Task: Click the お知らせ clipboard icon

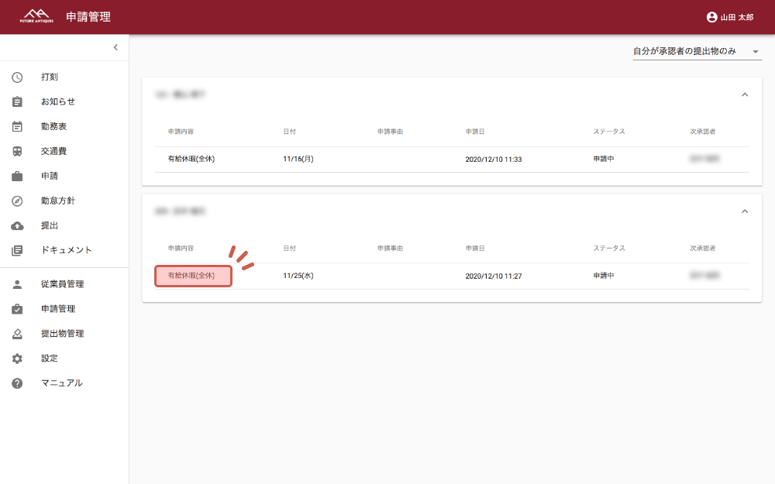Action: click(17, 101)
